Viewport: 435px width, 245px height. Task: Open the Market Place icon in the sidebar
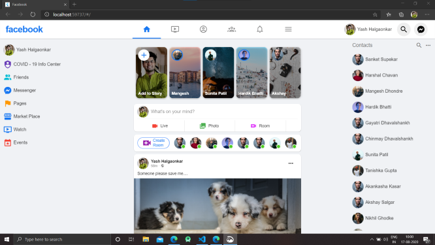tap(8, 116)
